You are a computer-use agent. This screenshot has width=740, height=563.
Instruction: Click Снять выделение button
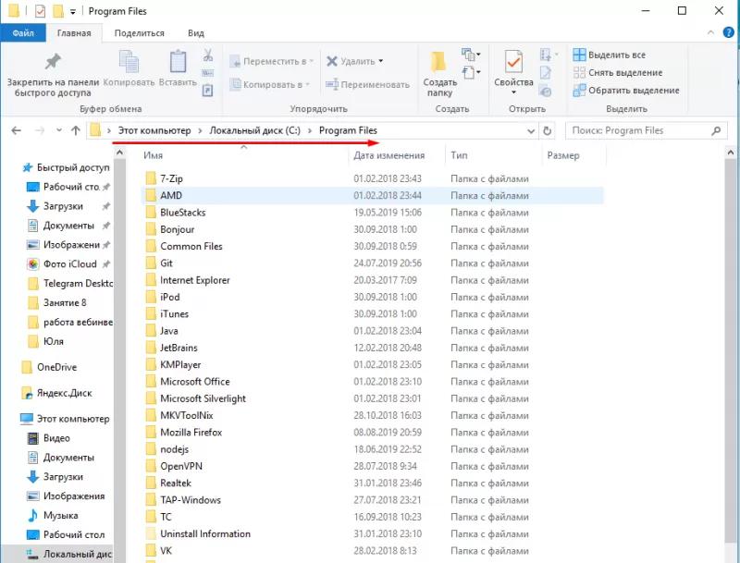(x=618, y=73)
